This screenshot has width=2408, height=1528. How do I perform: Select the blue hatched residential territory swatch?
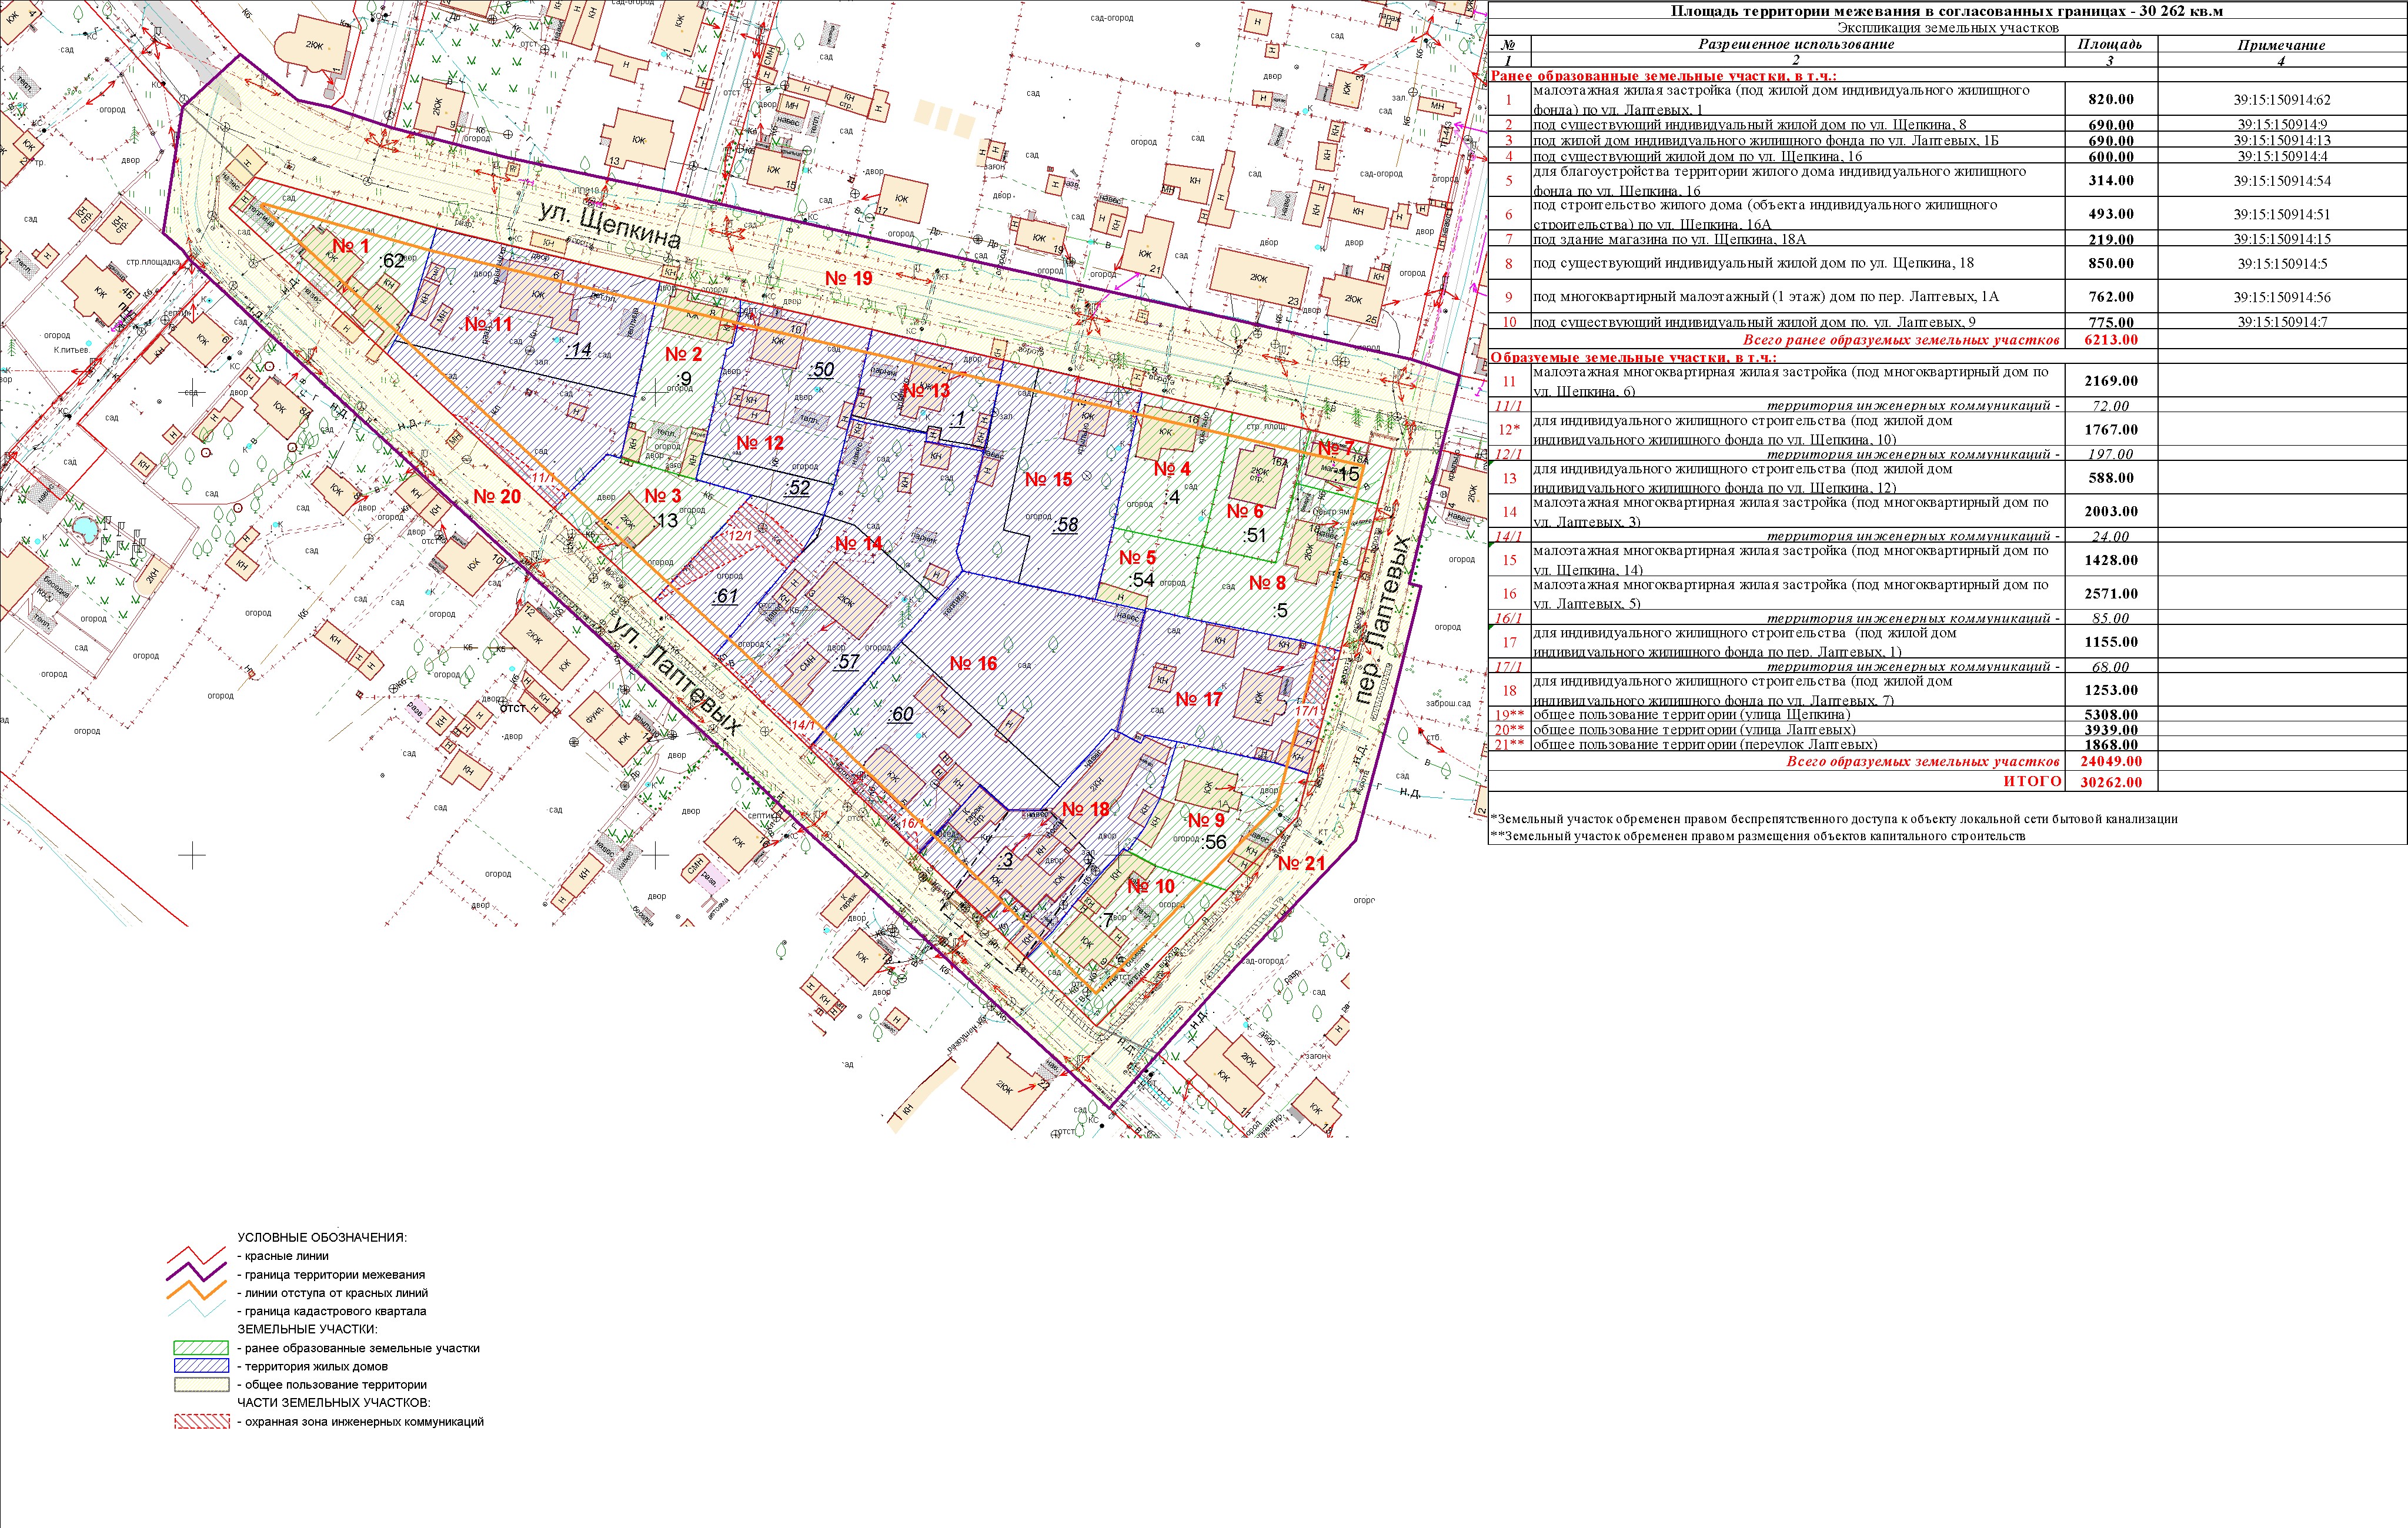pos(201,1366)
